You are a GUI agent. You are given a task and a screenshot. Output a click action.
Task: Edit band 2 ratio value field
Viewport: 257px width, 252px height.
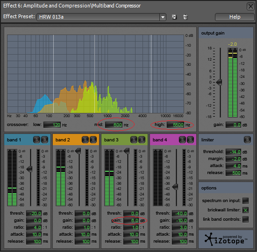82,227
